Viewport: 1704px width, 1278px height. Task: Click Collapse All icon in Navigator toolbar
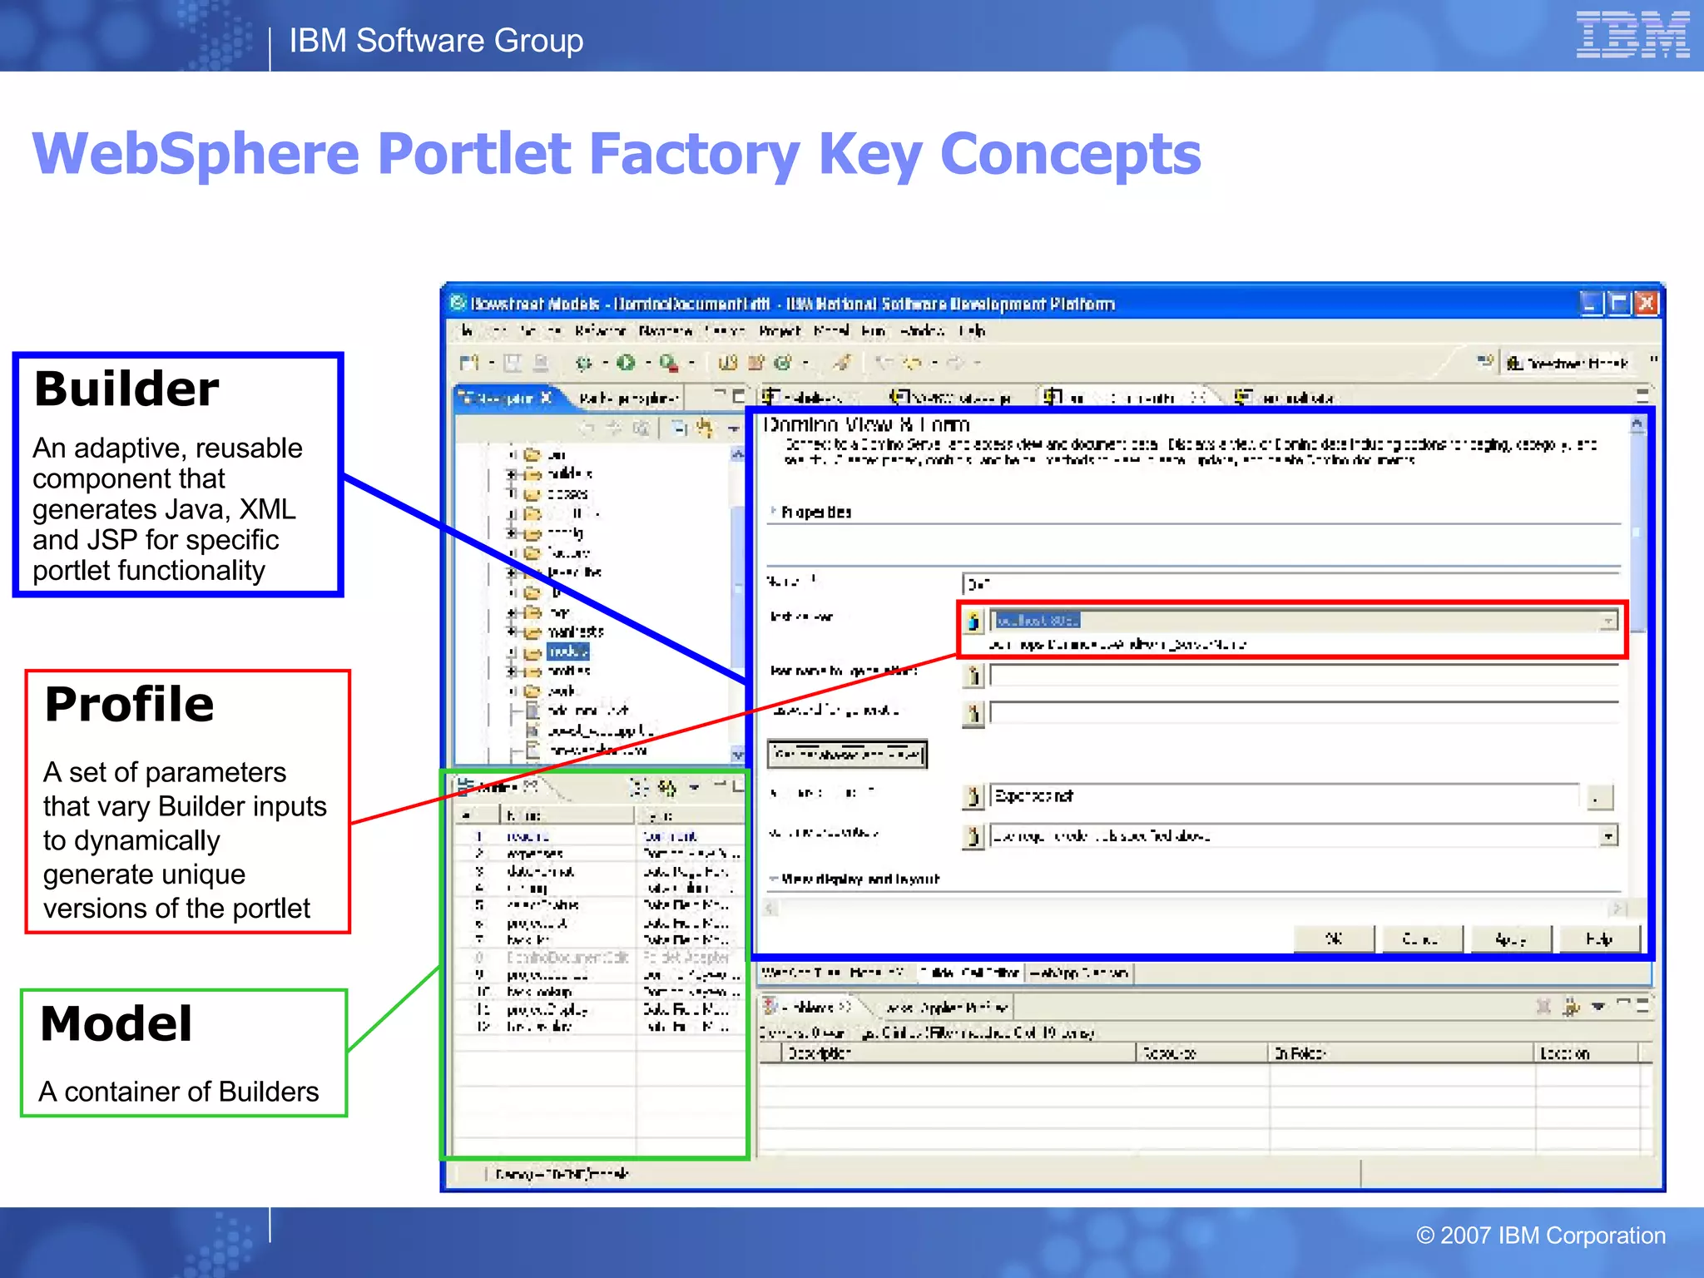pos(680,428)
